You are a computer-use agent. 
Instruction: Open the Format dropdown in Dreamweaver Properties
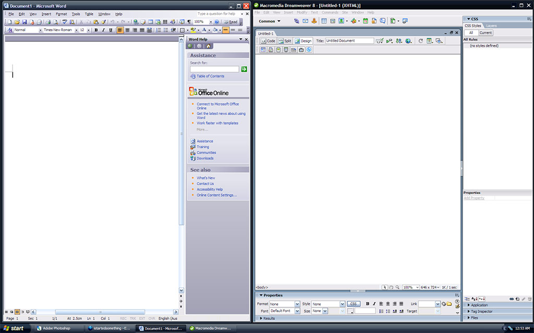[297, 304]
